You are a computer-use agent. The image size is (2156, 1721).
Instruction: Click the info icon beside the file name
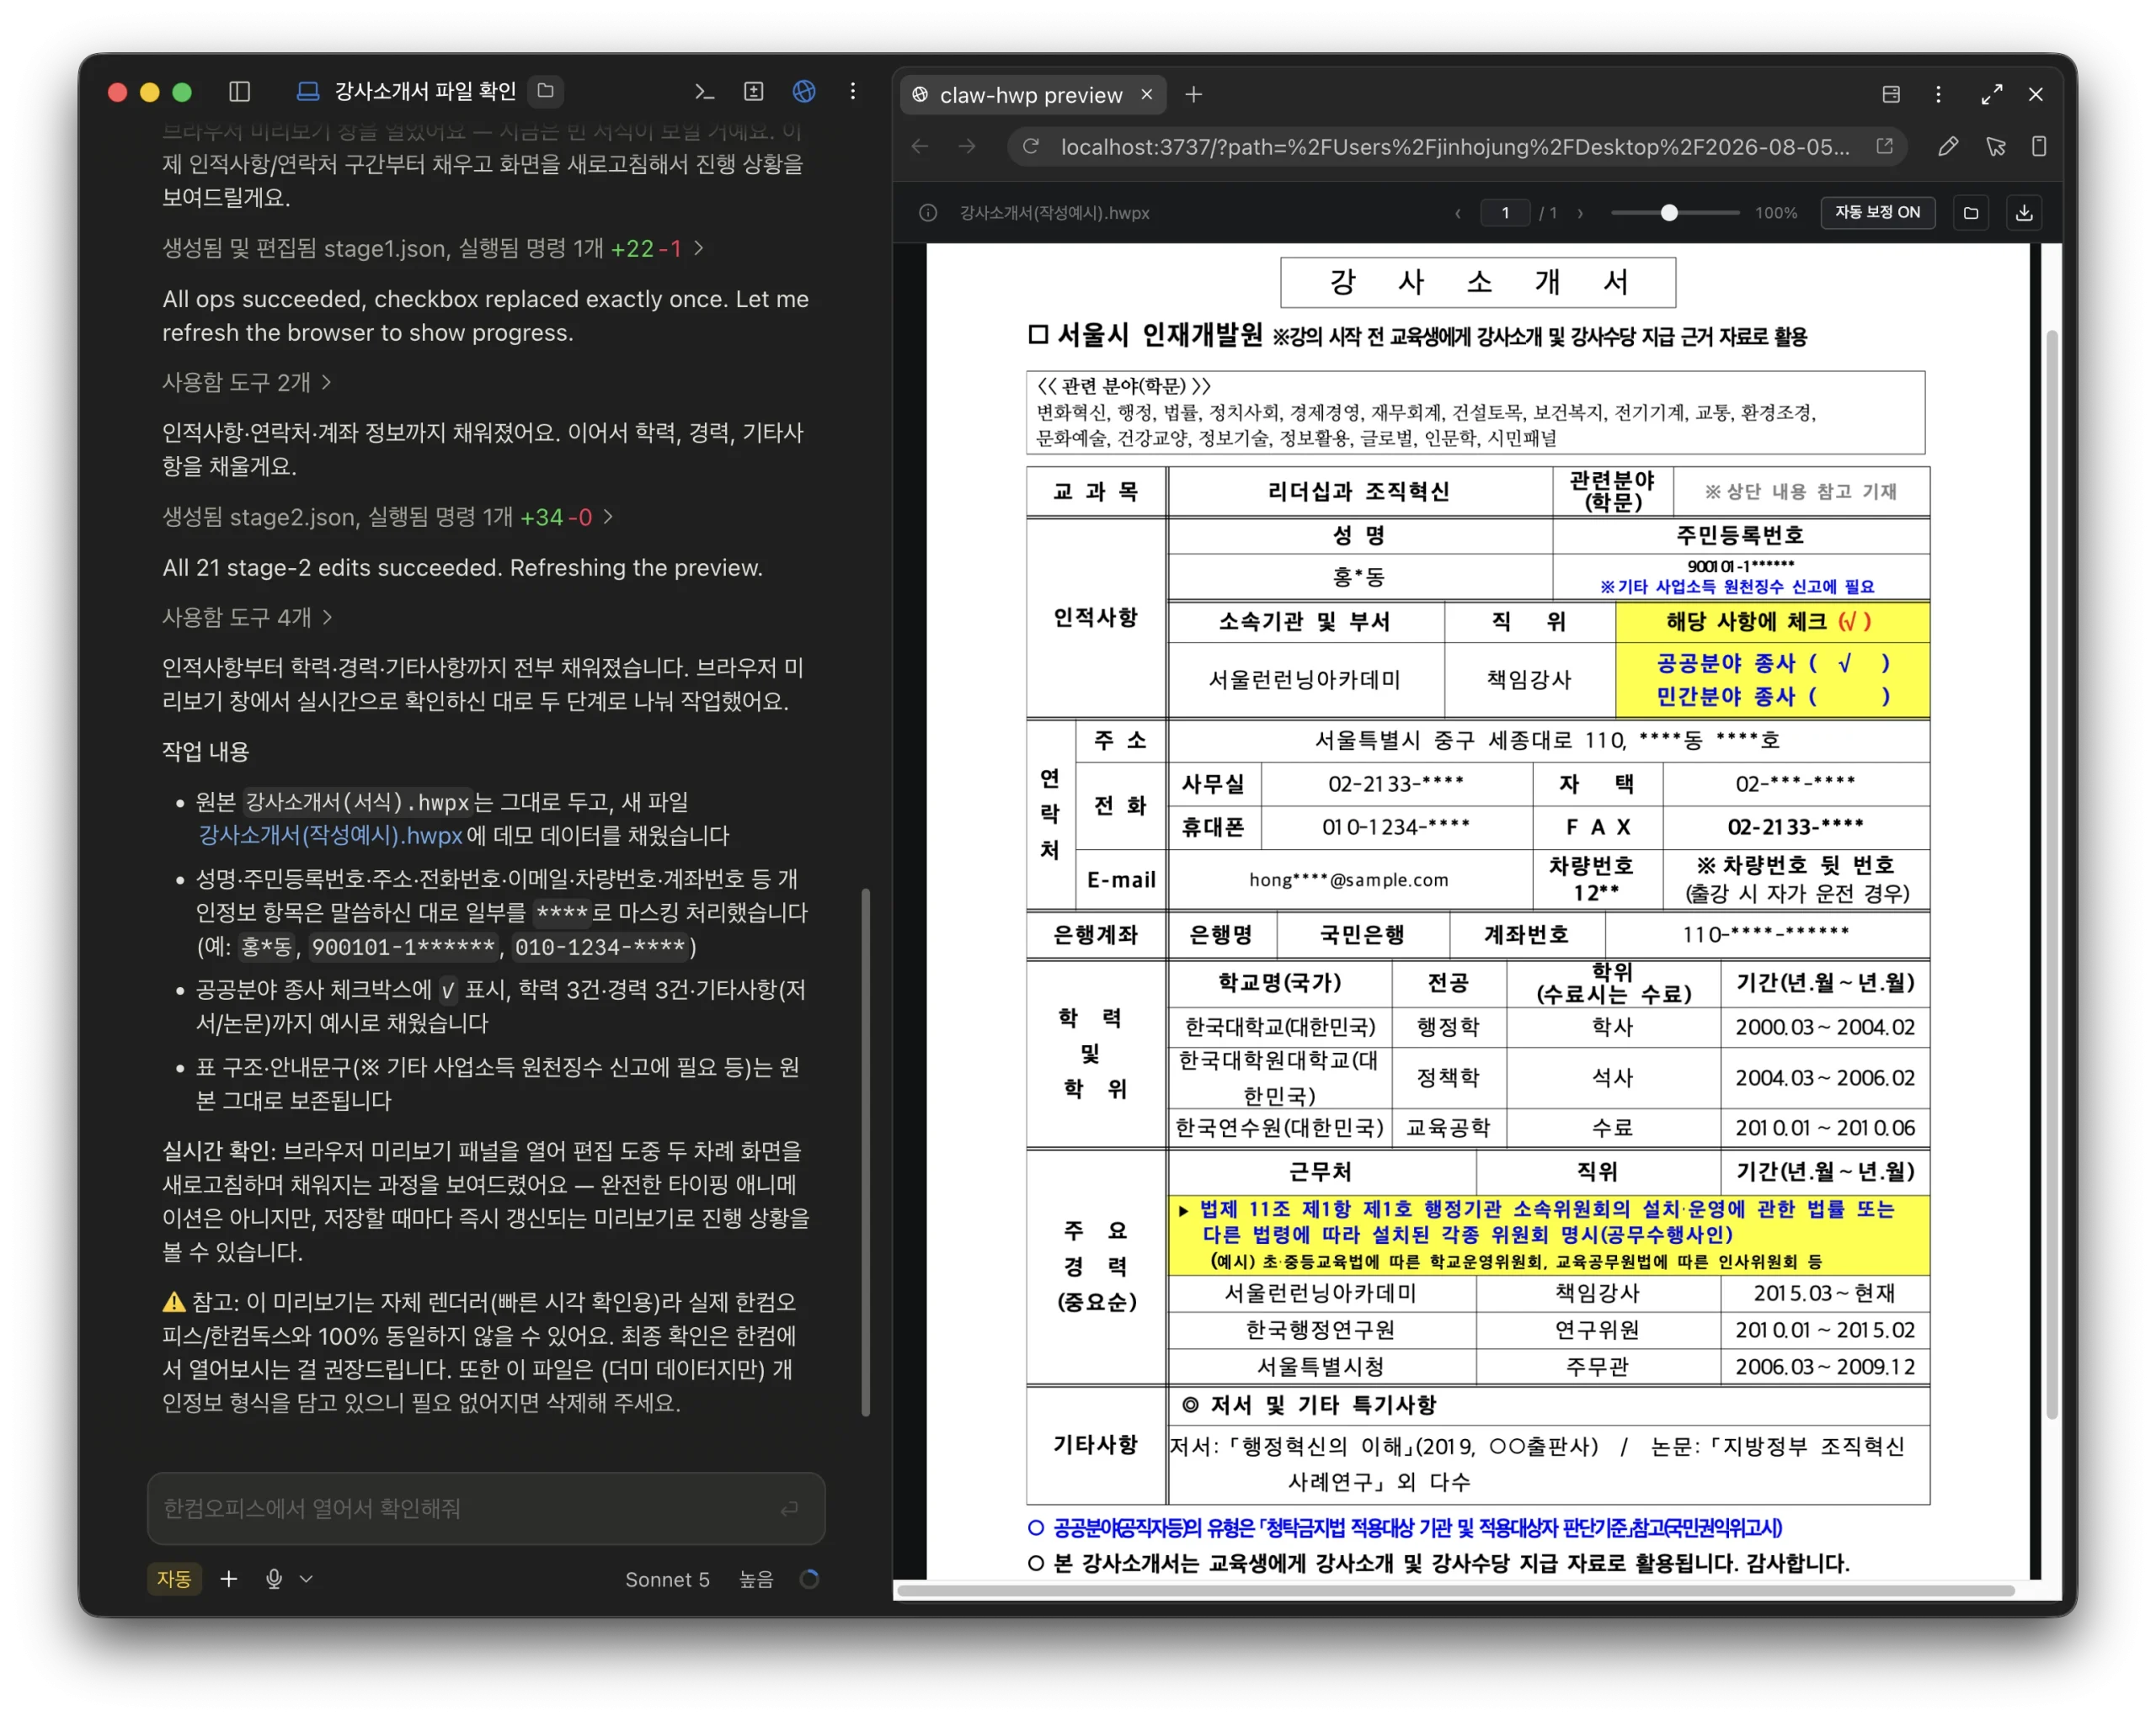click(x=928, y=213)
